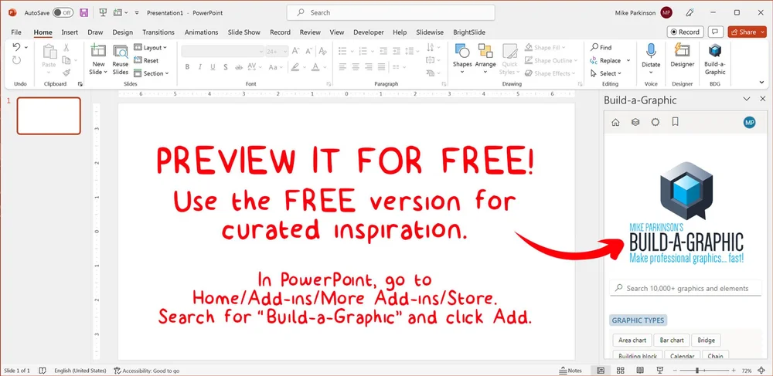The height and width of the screenshot is (376, 773).
Task: Click the Find button
Action: [601, 48]
